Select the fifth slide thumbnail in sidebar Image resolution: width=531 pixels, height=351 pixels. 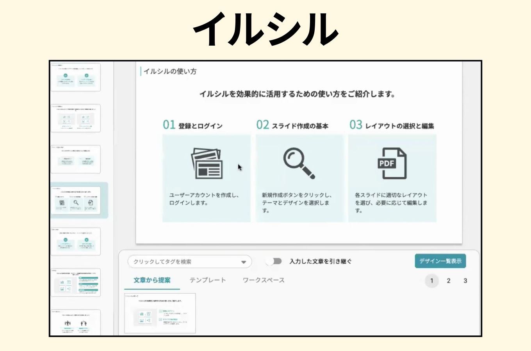76,241
